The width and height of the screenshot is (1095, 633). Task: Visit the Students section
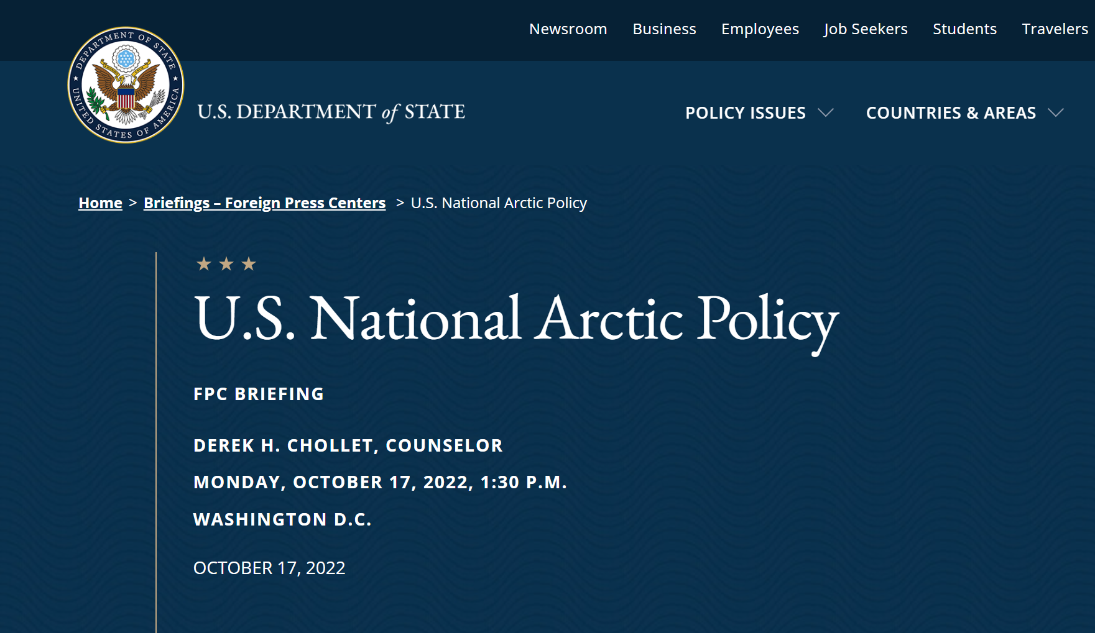[x=964, y=29]
